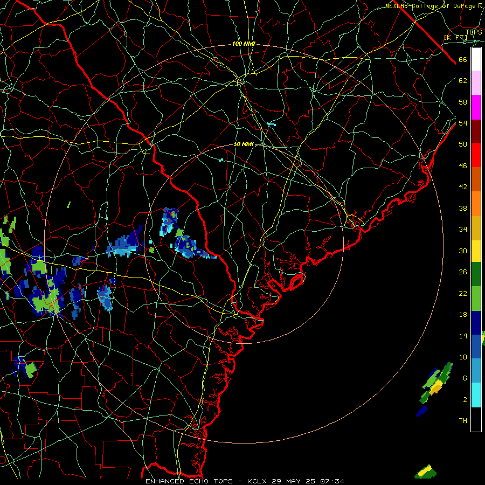The width and height of the screenshot is (485, 485).
Task: Click the dark green legend swatch
Action: point(476,274)
